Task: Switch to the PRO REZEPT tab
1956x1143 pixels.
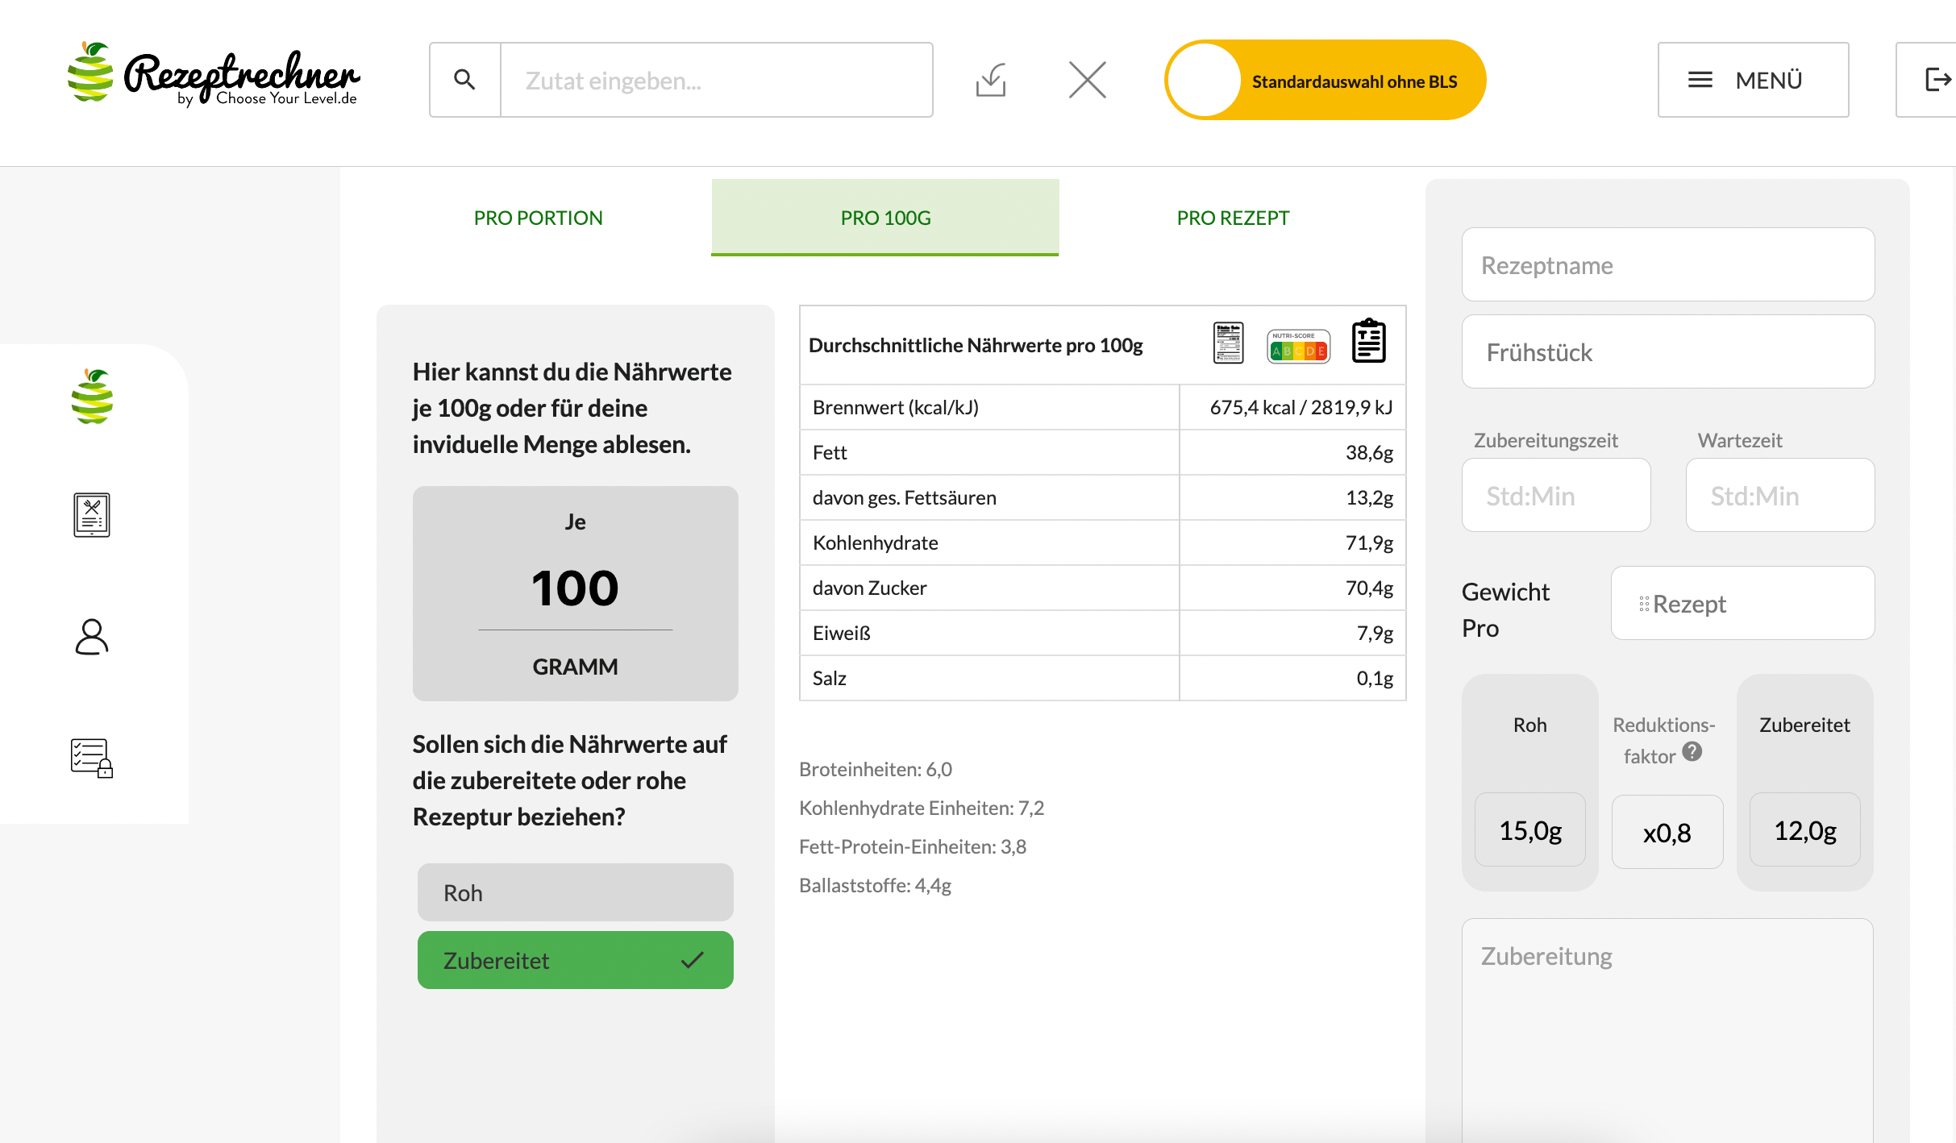Action: pyautogui.click(x=1233, y=218)
